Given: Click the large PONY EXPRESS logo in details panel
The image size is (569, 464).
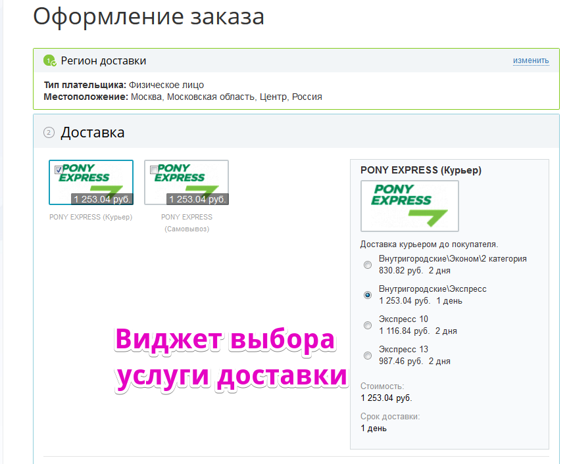Looking at the screenshot, I should point(410,206).
